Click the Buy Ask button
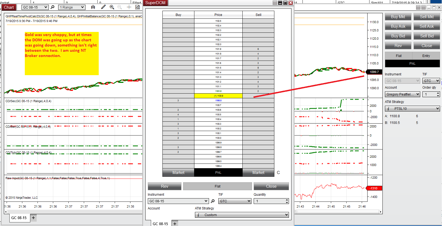 (398, 26)
